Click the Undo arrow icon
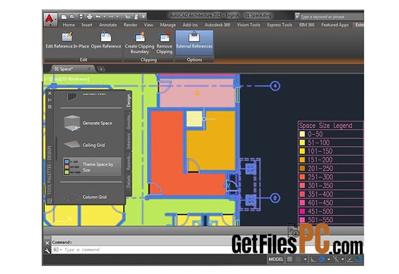This screenshot has width=399, height=274. (98, 16)
